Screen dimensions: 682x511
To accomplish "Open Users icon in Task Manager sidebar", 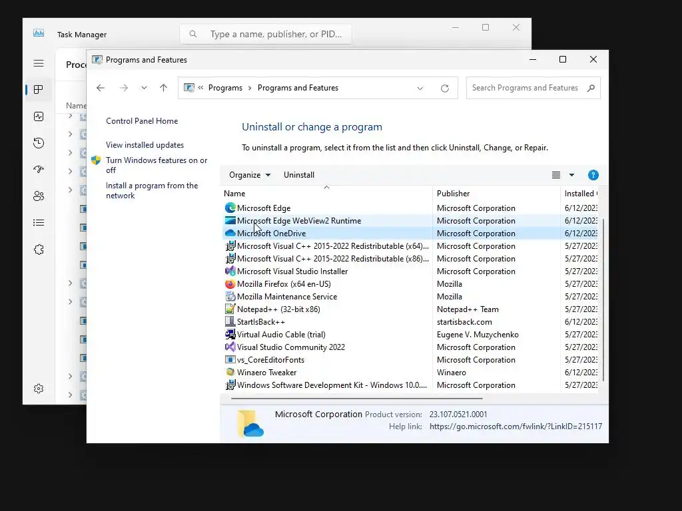I will pyautogui.click(x=39, y=196).
